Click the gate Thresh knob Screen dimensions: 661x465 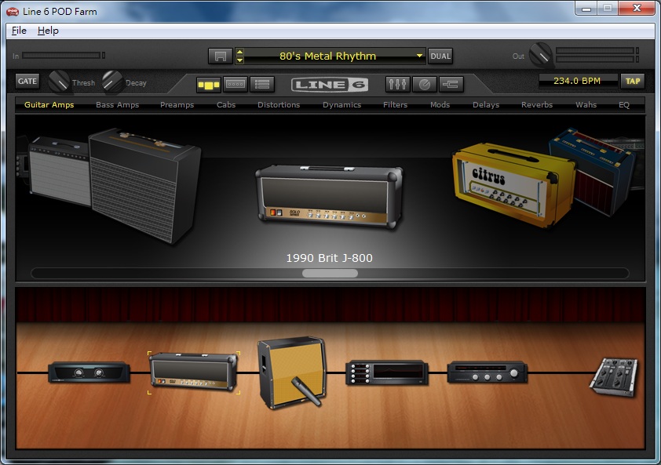(59, 82)
